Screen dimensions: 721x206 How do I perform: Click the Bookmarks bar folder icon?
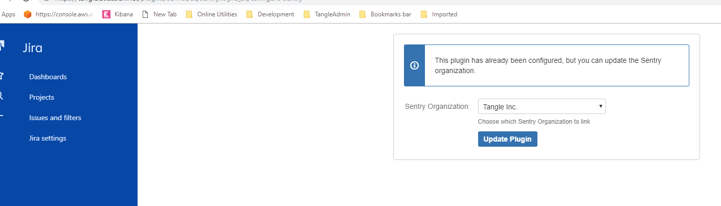[x=363, y=14]
